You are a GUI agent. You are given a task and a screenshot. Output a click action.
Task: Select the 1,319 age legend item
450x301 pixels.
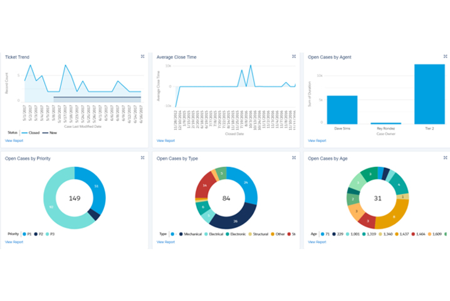pos(369,234)
